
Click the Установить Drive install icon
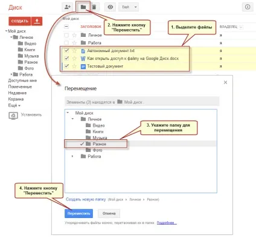[13, 116]
